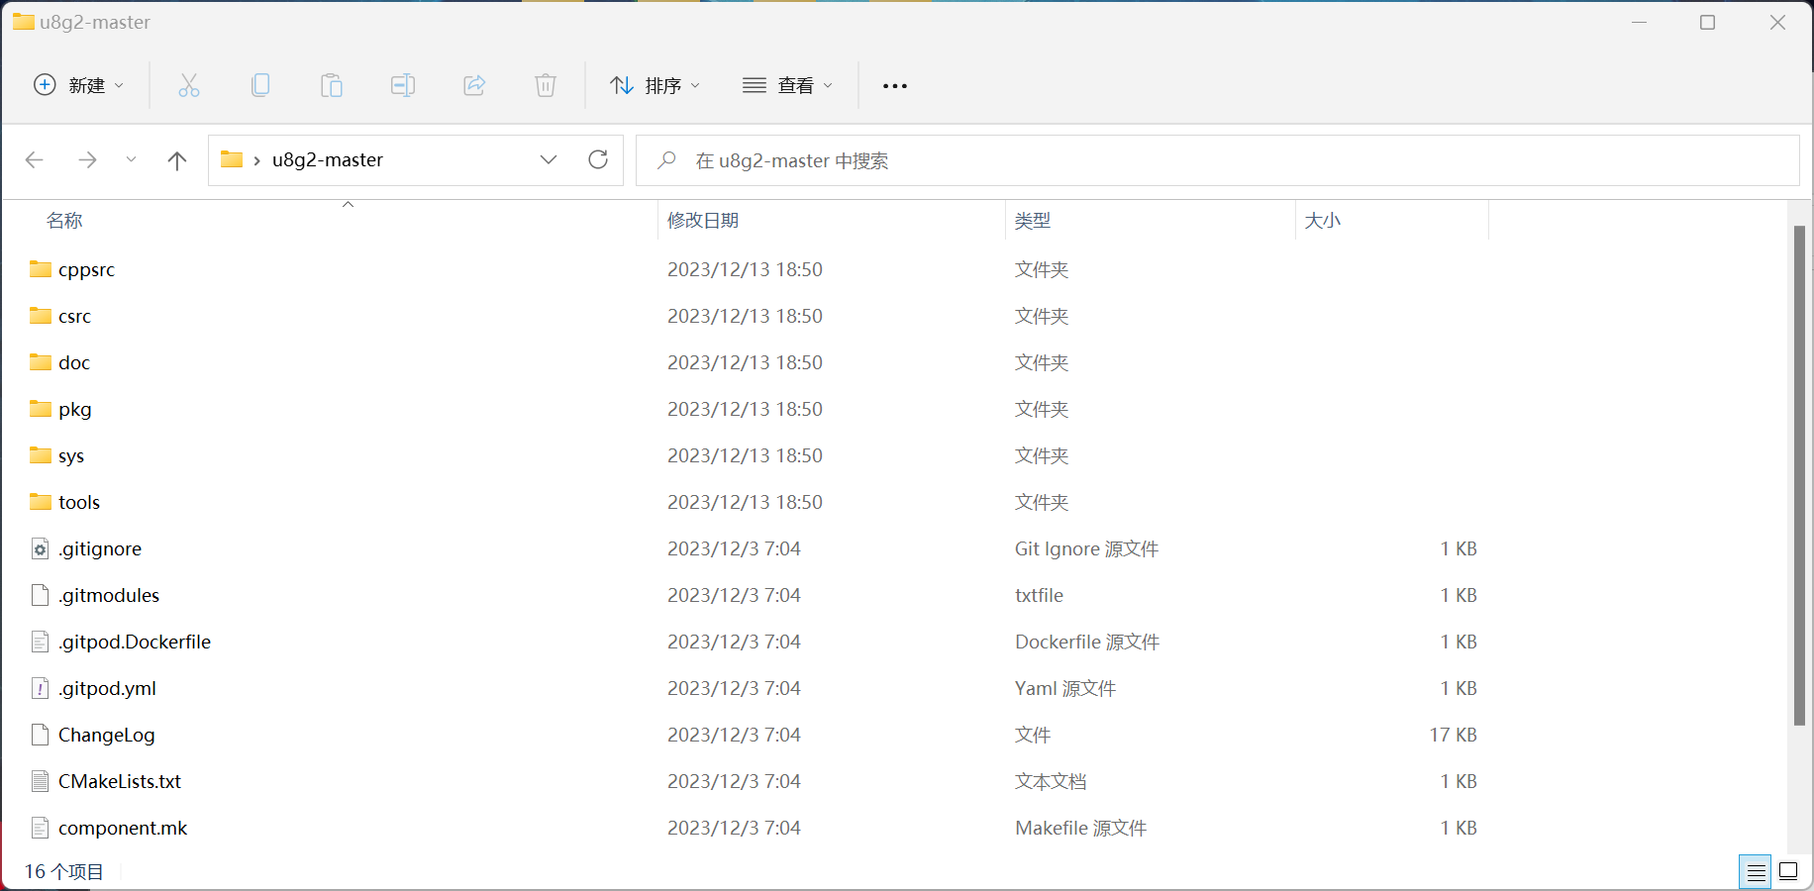
Task: Click the Rename icon
Action: pos(403,85)
